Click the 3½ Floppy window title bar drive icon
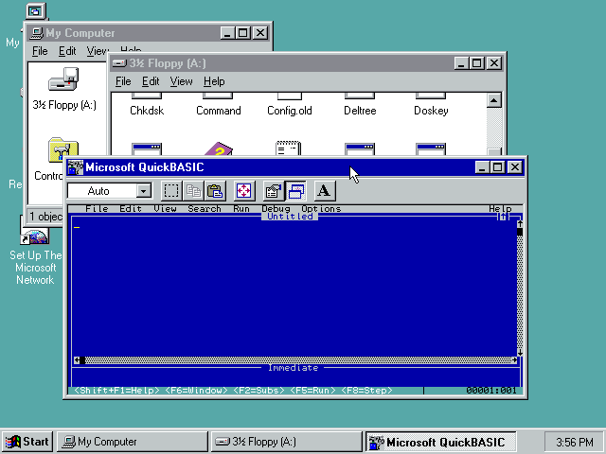 [119, 63]
